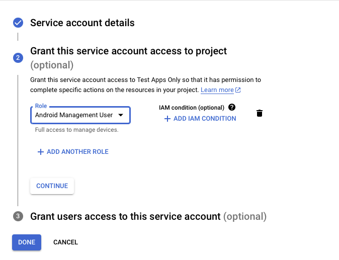Click Grant this service account access heading
This screenshot has width=339, height=260.
128,51
